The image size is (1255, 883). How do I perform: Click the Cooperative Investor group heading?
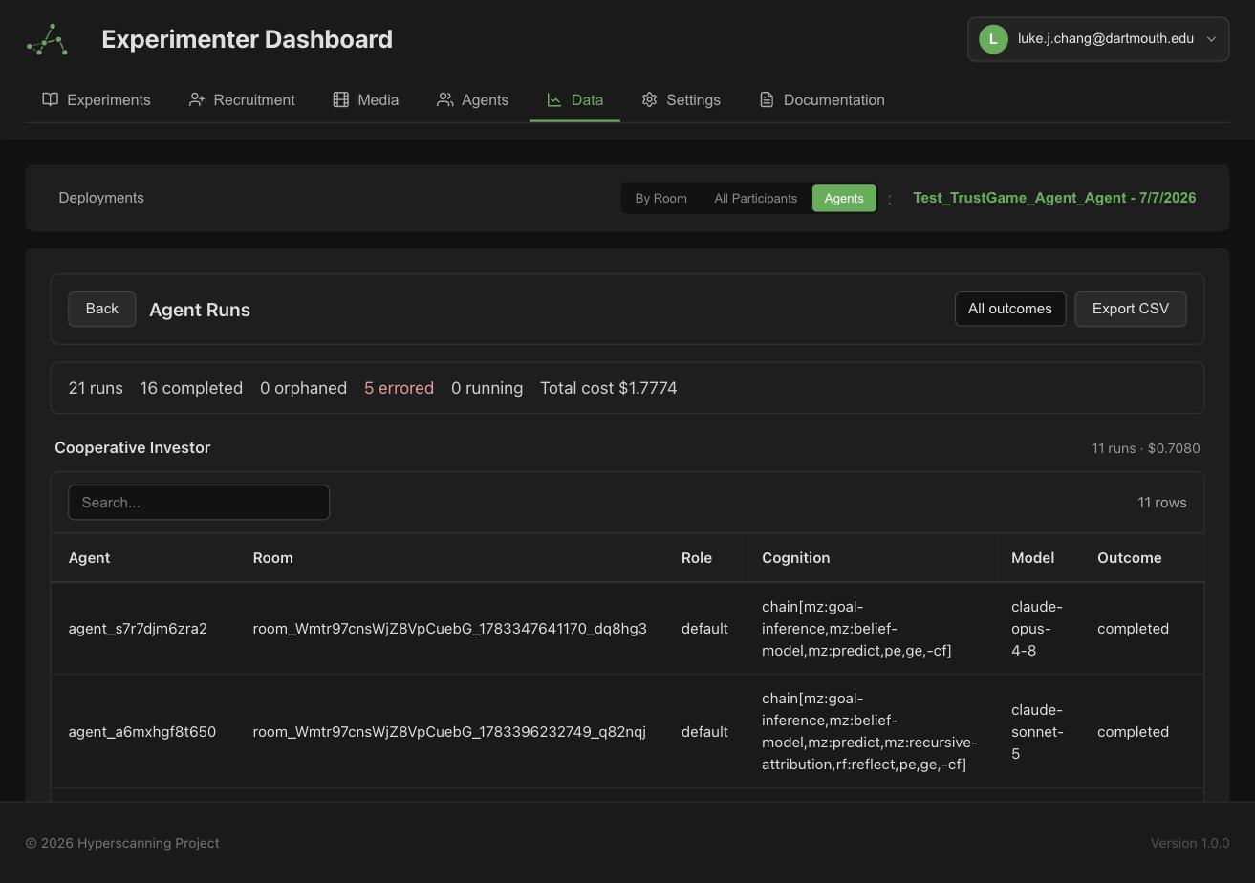click(133, 447)
